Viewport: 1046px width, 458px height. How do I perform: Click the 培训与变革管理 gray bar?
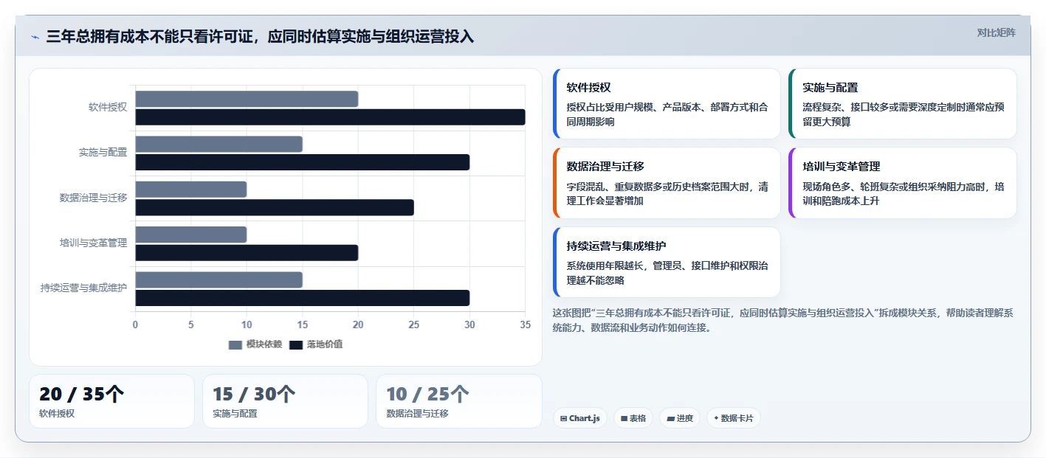[190, 235]
